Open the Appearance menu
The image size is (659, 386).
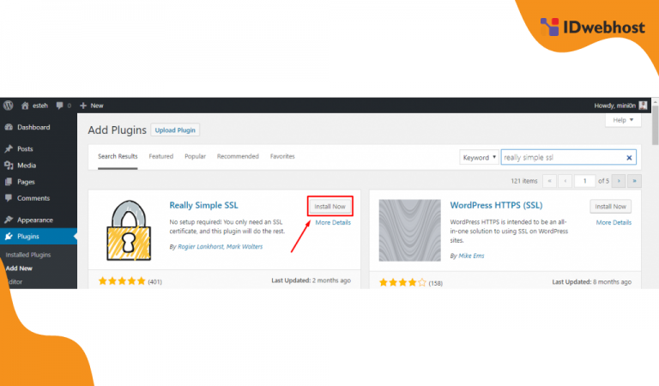[34, 220]
